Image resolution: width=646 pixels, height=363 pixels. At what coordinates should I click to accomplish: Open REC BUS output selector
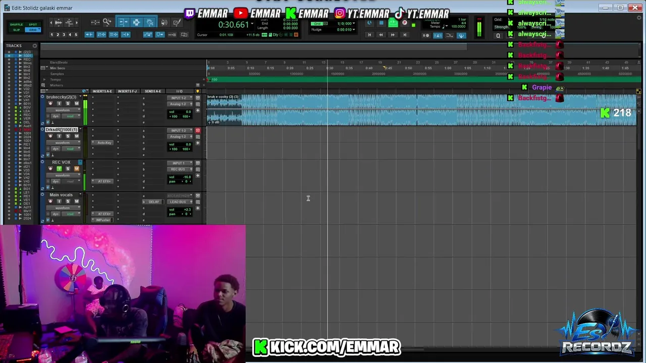pyautogui.click(x=178, y=169)
